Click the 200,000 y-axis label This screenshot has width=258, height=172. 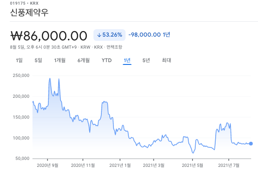pos(21,96)
